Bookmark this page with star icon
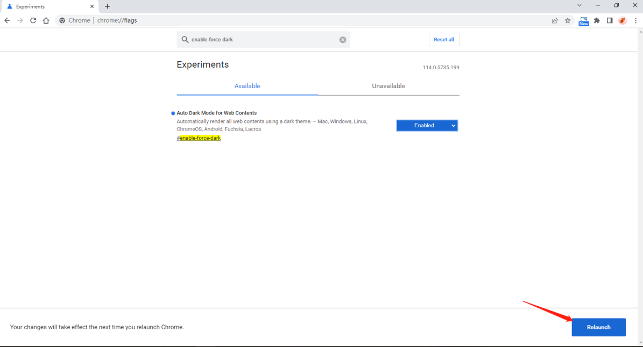Viewport: 643px width, 347px height. click(568, 20)
